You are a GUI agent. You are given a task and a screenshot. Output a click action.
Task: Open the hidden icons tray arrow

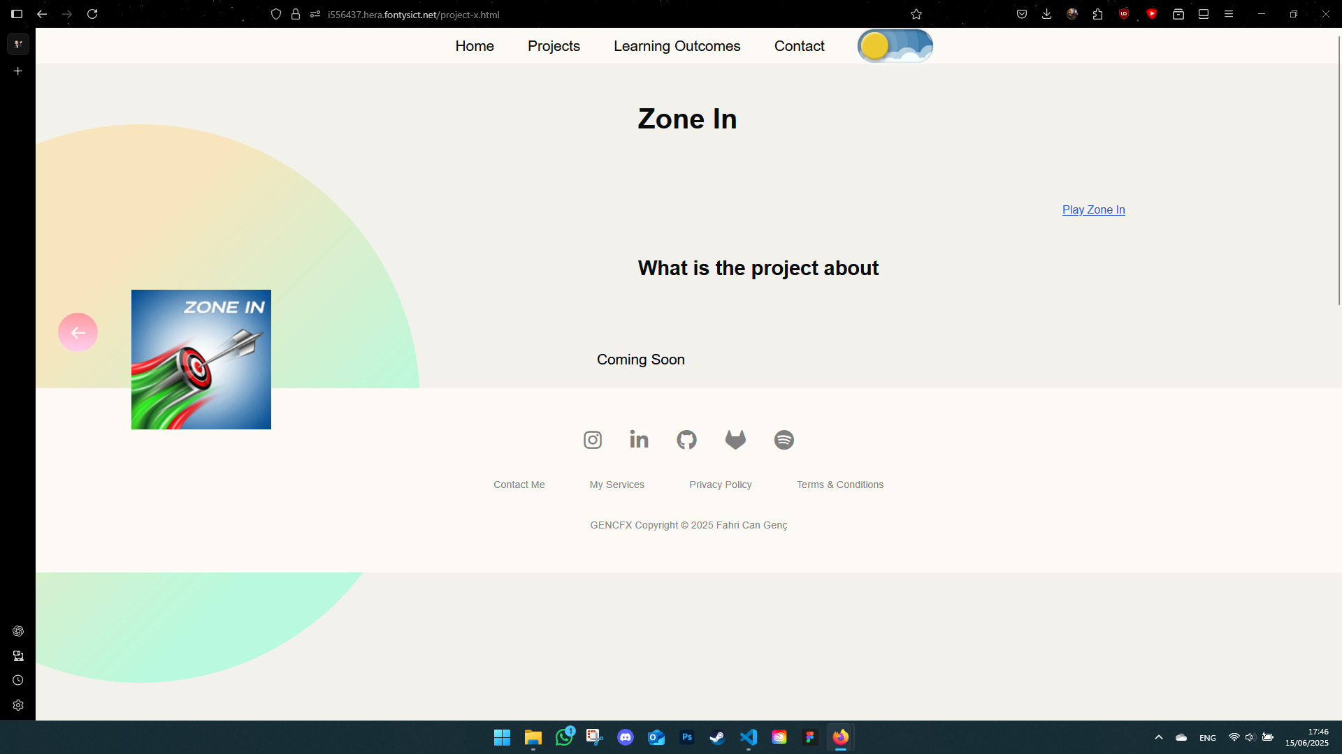point(1158,737)
